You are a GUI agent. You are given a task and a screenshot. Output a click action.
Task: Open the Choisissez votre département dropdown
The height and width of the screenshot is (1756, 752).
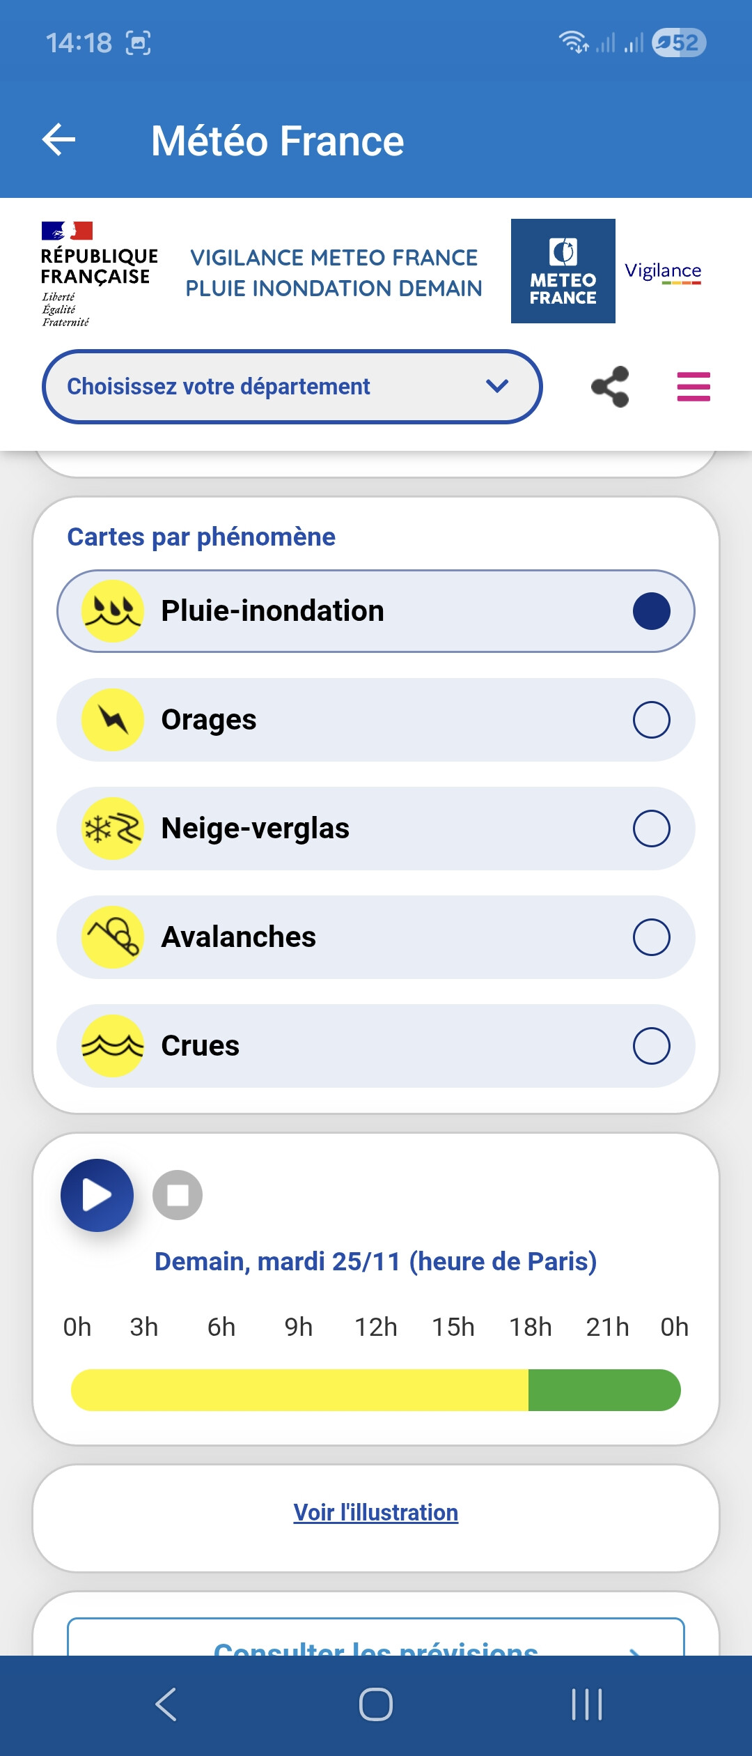279,387
